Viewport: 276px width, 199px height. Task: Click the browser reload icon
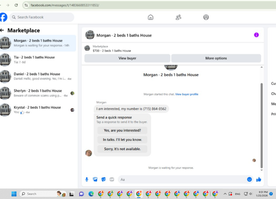click(x=16, y=5)
